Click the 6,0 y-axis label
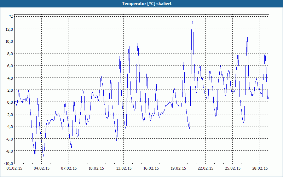This screenshot has height=177, width=283. [10, 66]
